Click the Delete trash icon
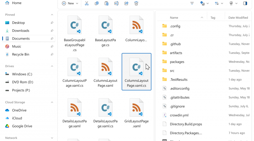Viewport: 254px width, 141px height. [136, 3]
